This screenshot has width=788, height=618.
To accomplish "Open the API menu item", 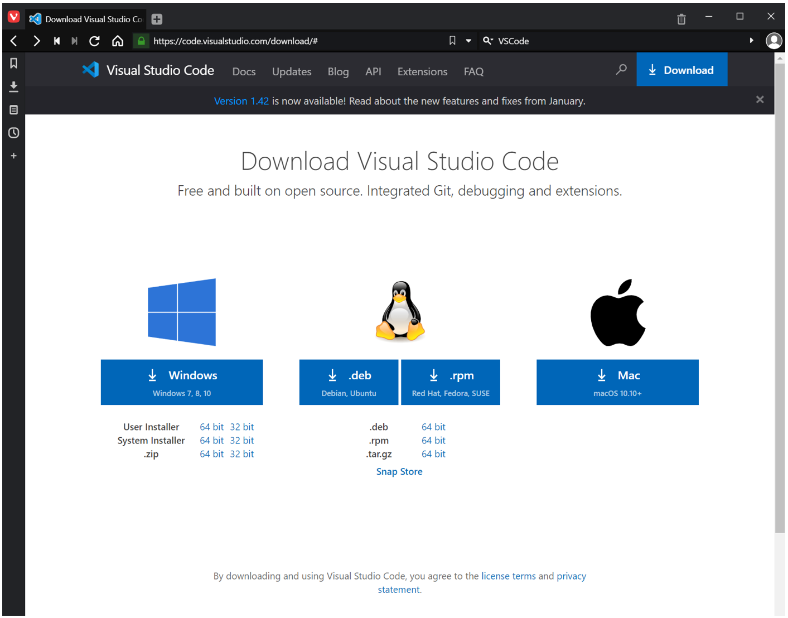I will tap(373, 71).
